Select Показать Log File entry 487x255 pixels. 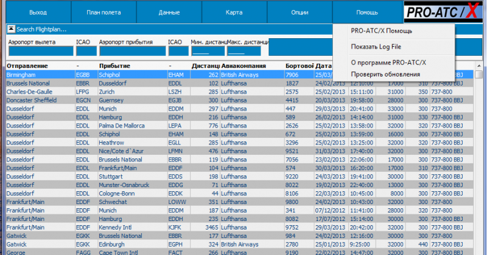(376, 47)
